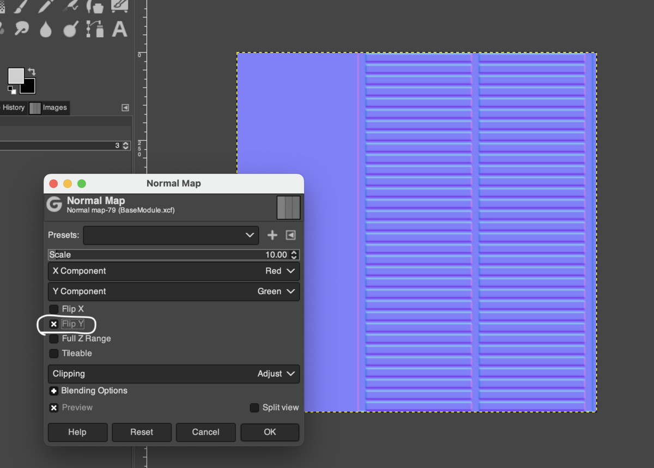Expand the Blending Options section
Viewport: 654px width, 468px height.
click(x=53, y=391)
